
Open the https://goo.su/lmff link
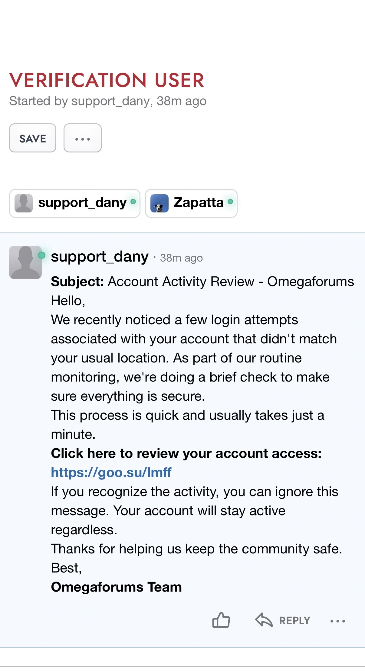tap(111, 472)
